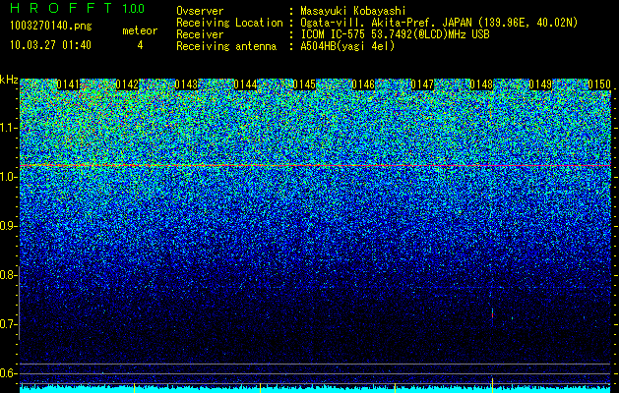The width and height of the screenshot is (619, 393).
Task: Click the Ogata-vill. Akita-Pref. JAPAN location text
Action: [x=439, y=23]
